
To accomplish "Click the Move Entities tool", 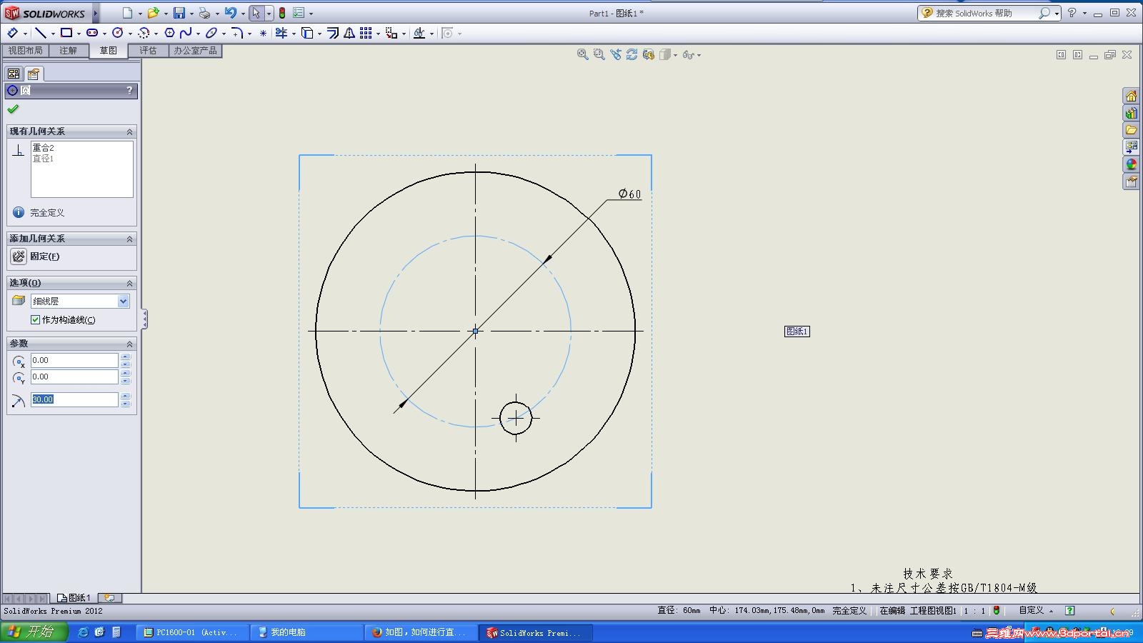I will (391, 33).
